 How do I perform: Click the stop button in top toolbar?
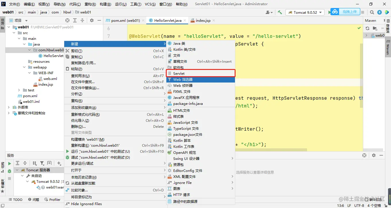pyautogui.click(x=363, y=12)
